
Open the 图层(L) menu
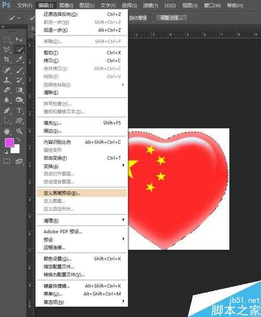(x=87, y=5)
